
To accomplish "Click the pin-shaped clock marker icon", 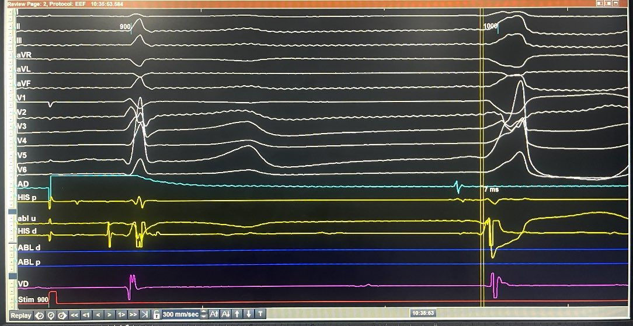I will [x=51, y=315].
